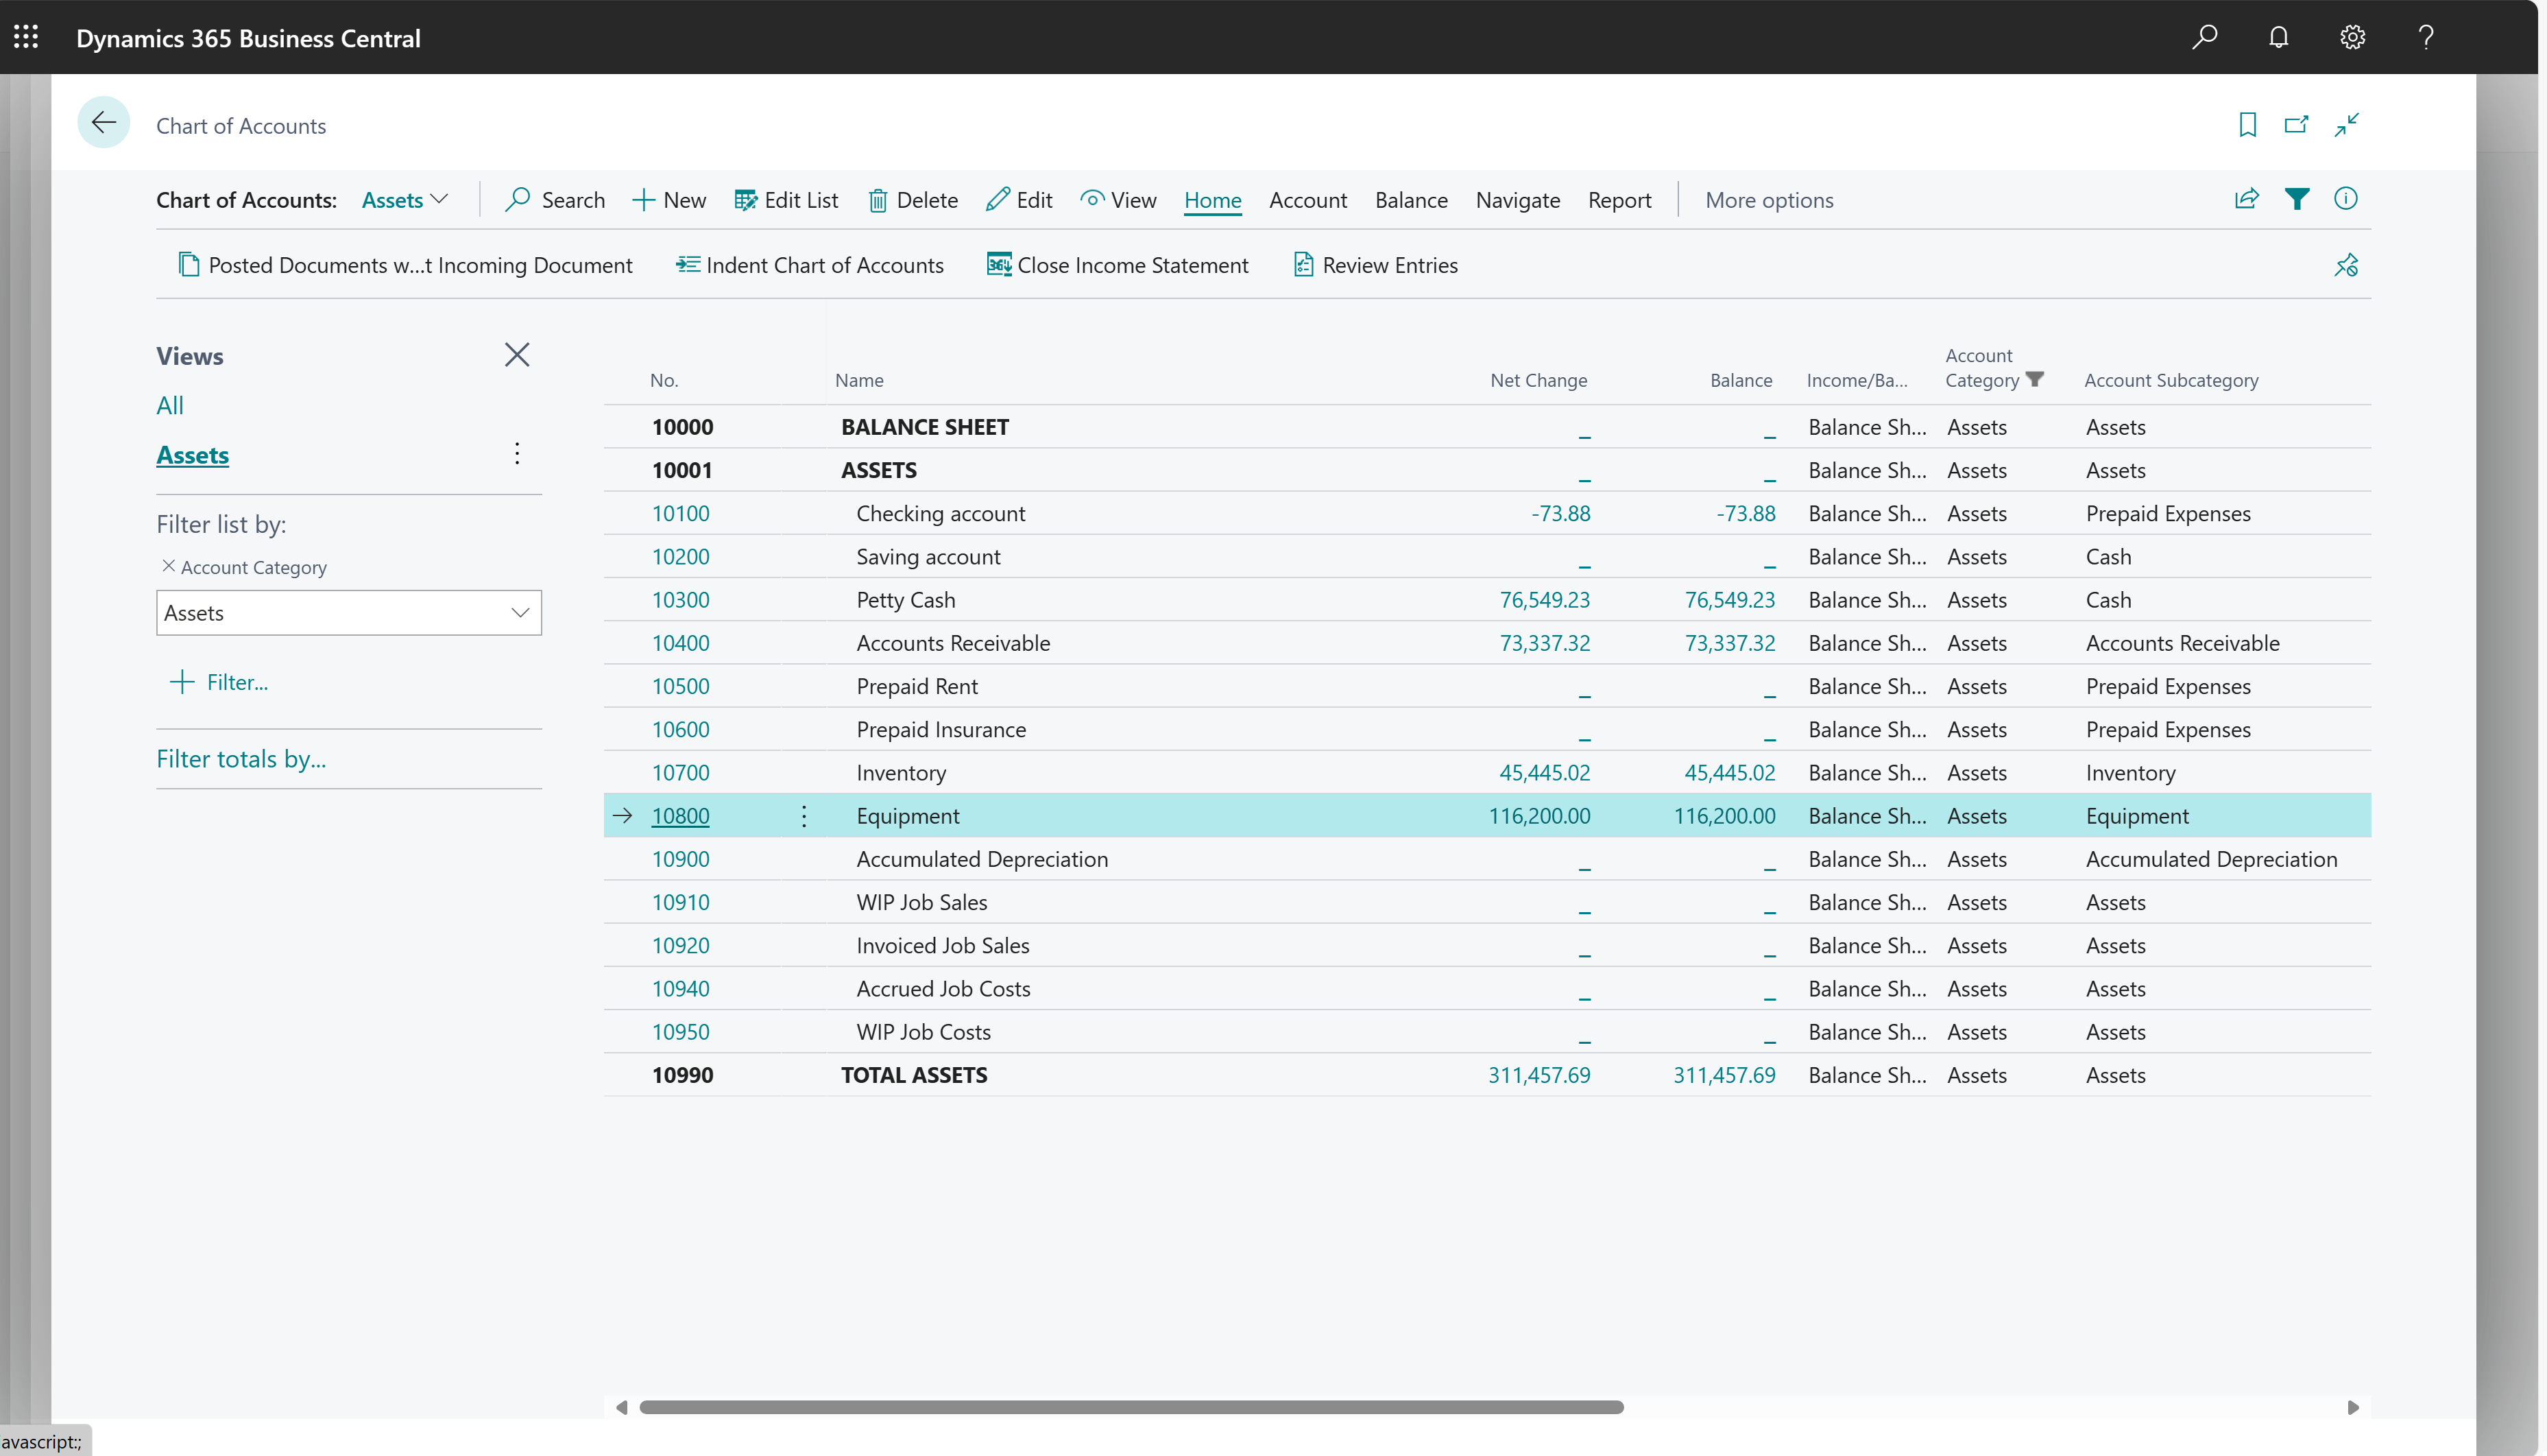The height and width of the screenshot is (1456, 2547).
Task: Open help with the question mark icon
Action: coord(2426,37)
